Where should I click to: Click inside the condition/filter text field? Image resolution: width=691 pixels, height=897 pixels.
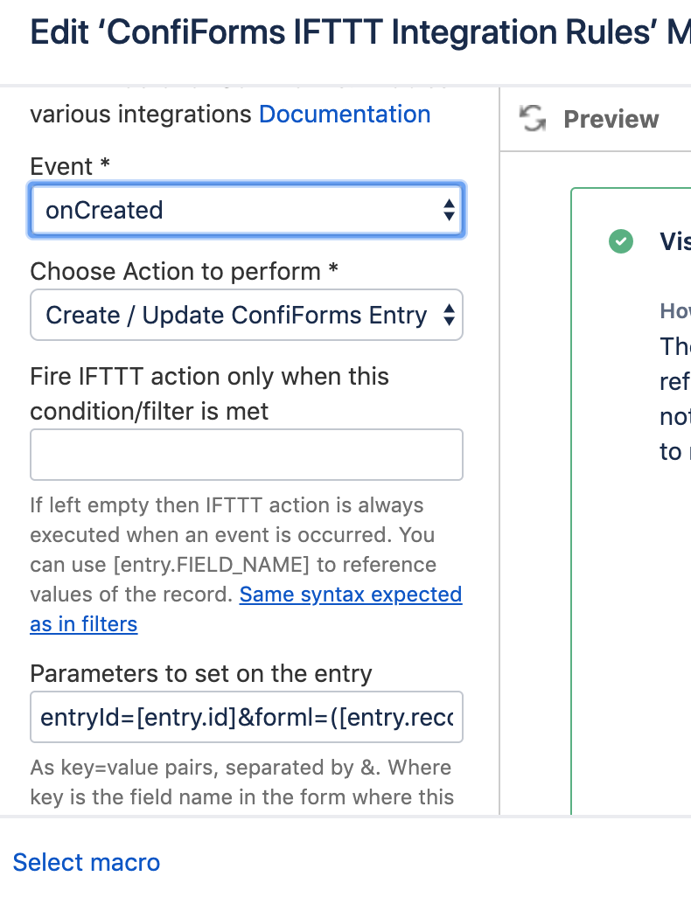point(247,454)
